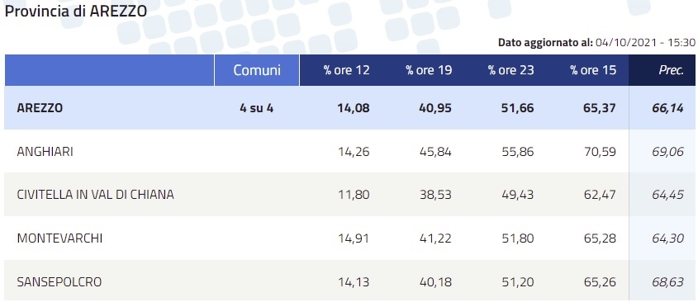Select the SANSEPOLCRO municipality row
Viewport: 698px width, 302px height.
[x=350, y=281]
